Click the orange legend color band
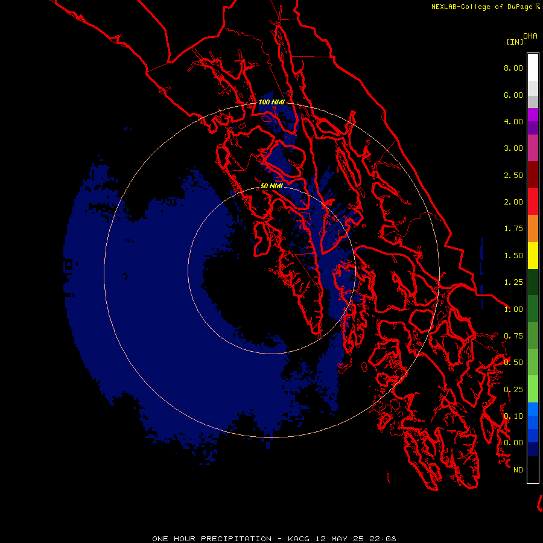 533,229
